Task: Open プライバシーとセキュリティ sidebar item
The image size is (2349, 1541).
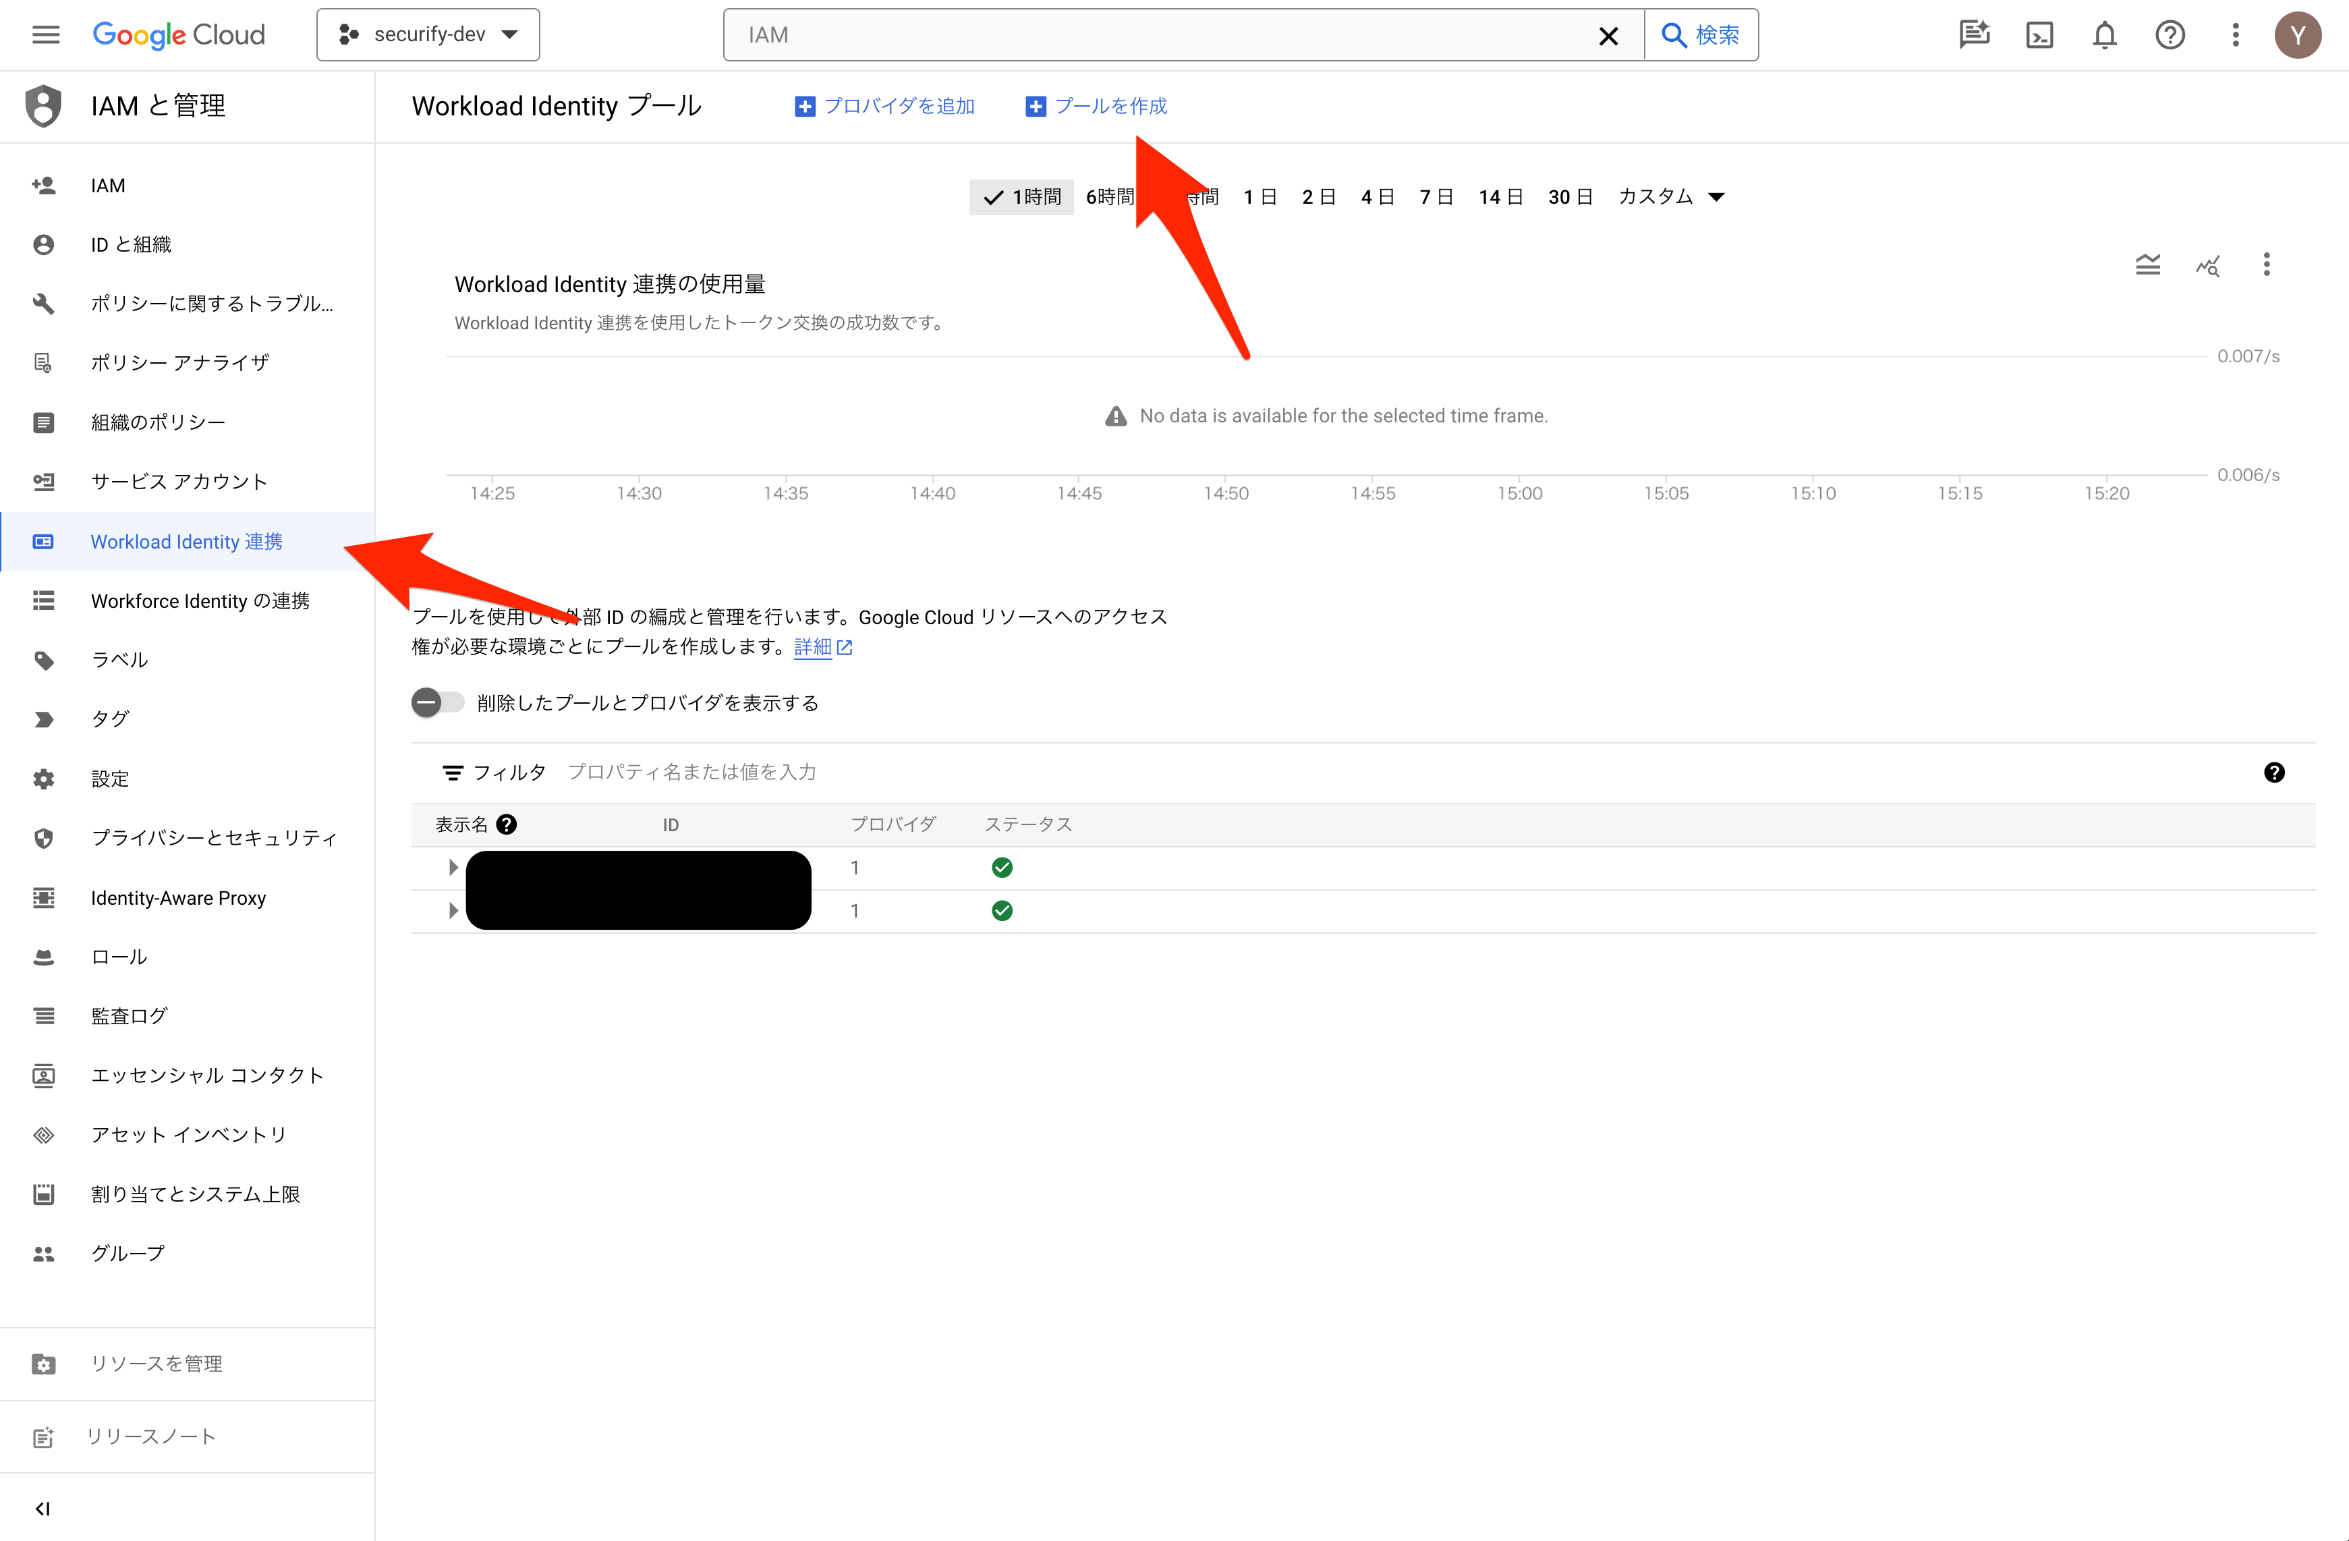Action: pos(188,838)
